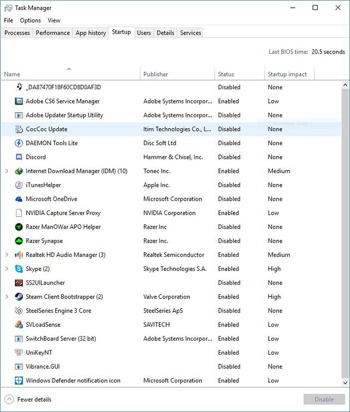The image size is (350, 412).
Task: Switch to the Processes tab
Action: point(17,33)
